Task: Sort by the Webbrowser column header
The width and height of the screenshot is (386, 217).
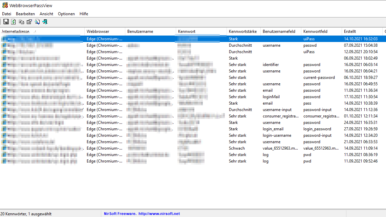Action: click(x=105, y=31)
